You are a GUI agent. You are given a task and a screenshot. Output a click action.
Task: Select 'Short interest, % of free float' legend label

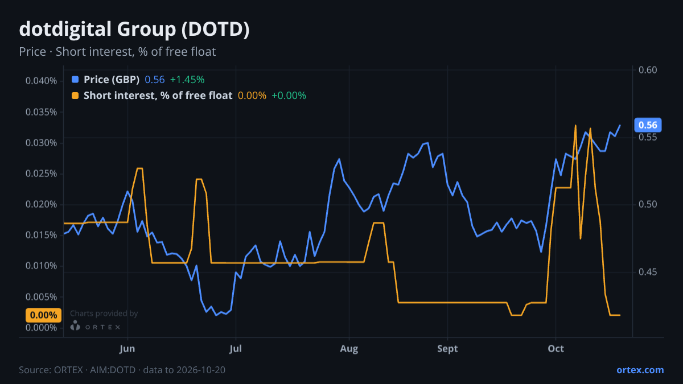158,96
